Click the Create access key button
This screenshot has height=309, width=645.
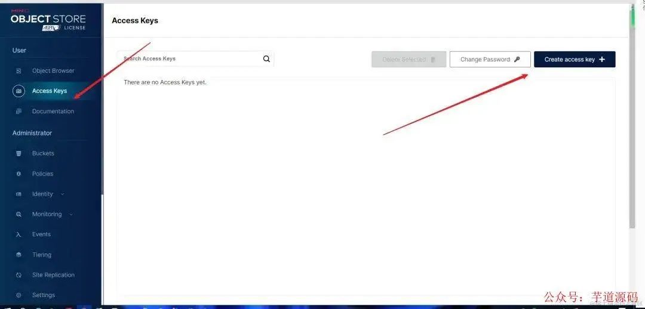575,59
